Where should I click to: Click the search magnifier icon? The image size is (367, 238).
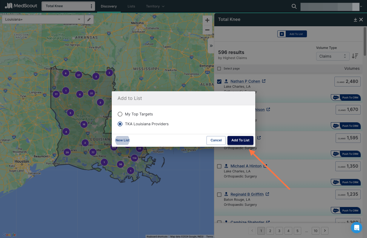point(294,6)
